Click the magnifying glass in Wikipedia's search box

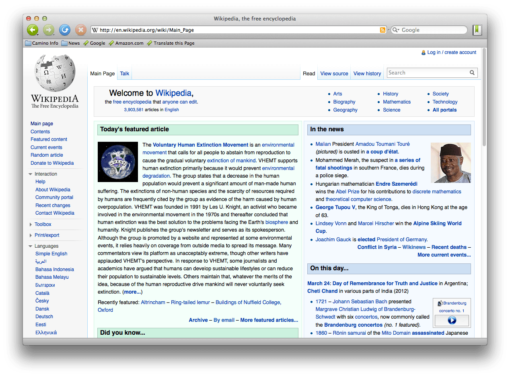[x=472, y=72]
